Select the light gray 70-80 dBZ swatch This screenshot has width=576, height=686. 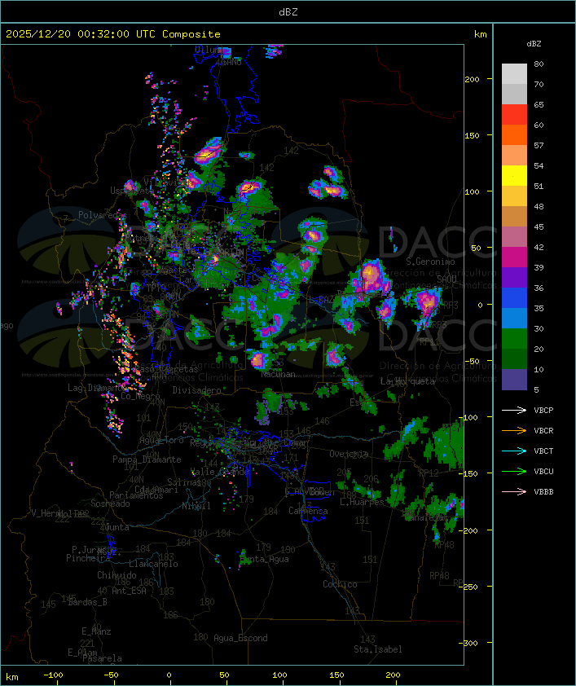tap(514, 74)
